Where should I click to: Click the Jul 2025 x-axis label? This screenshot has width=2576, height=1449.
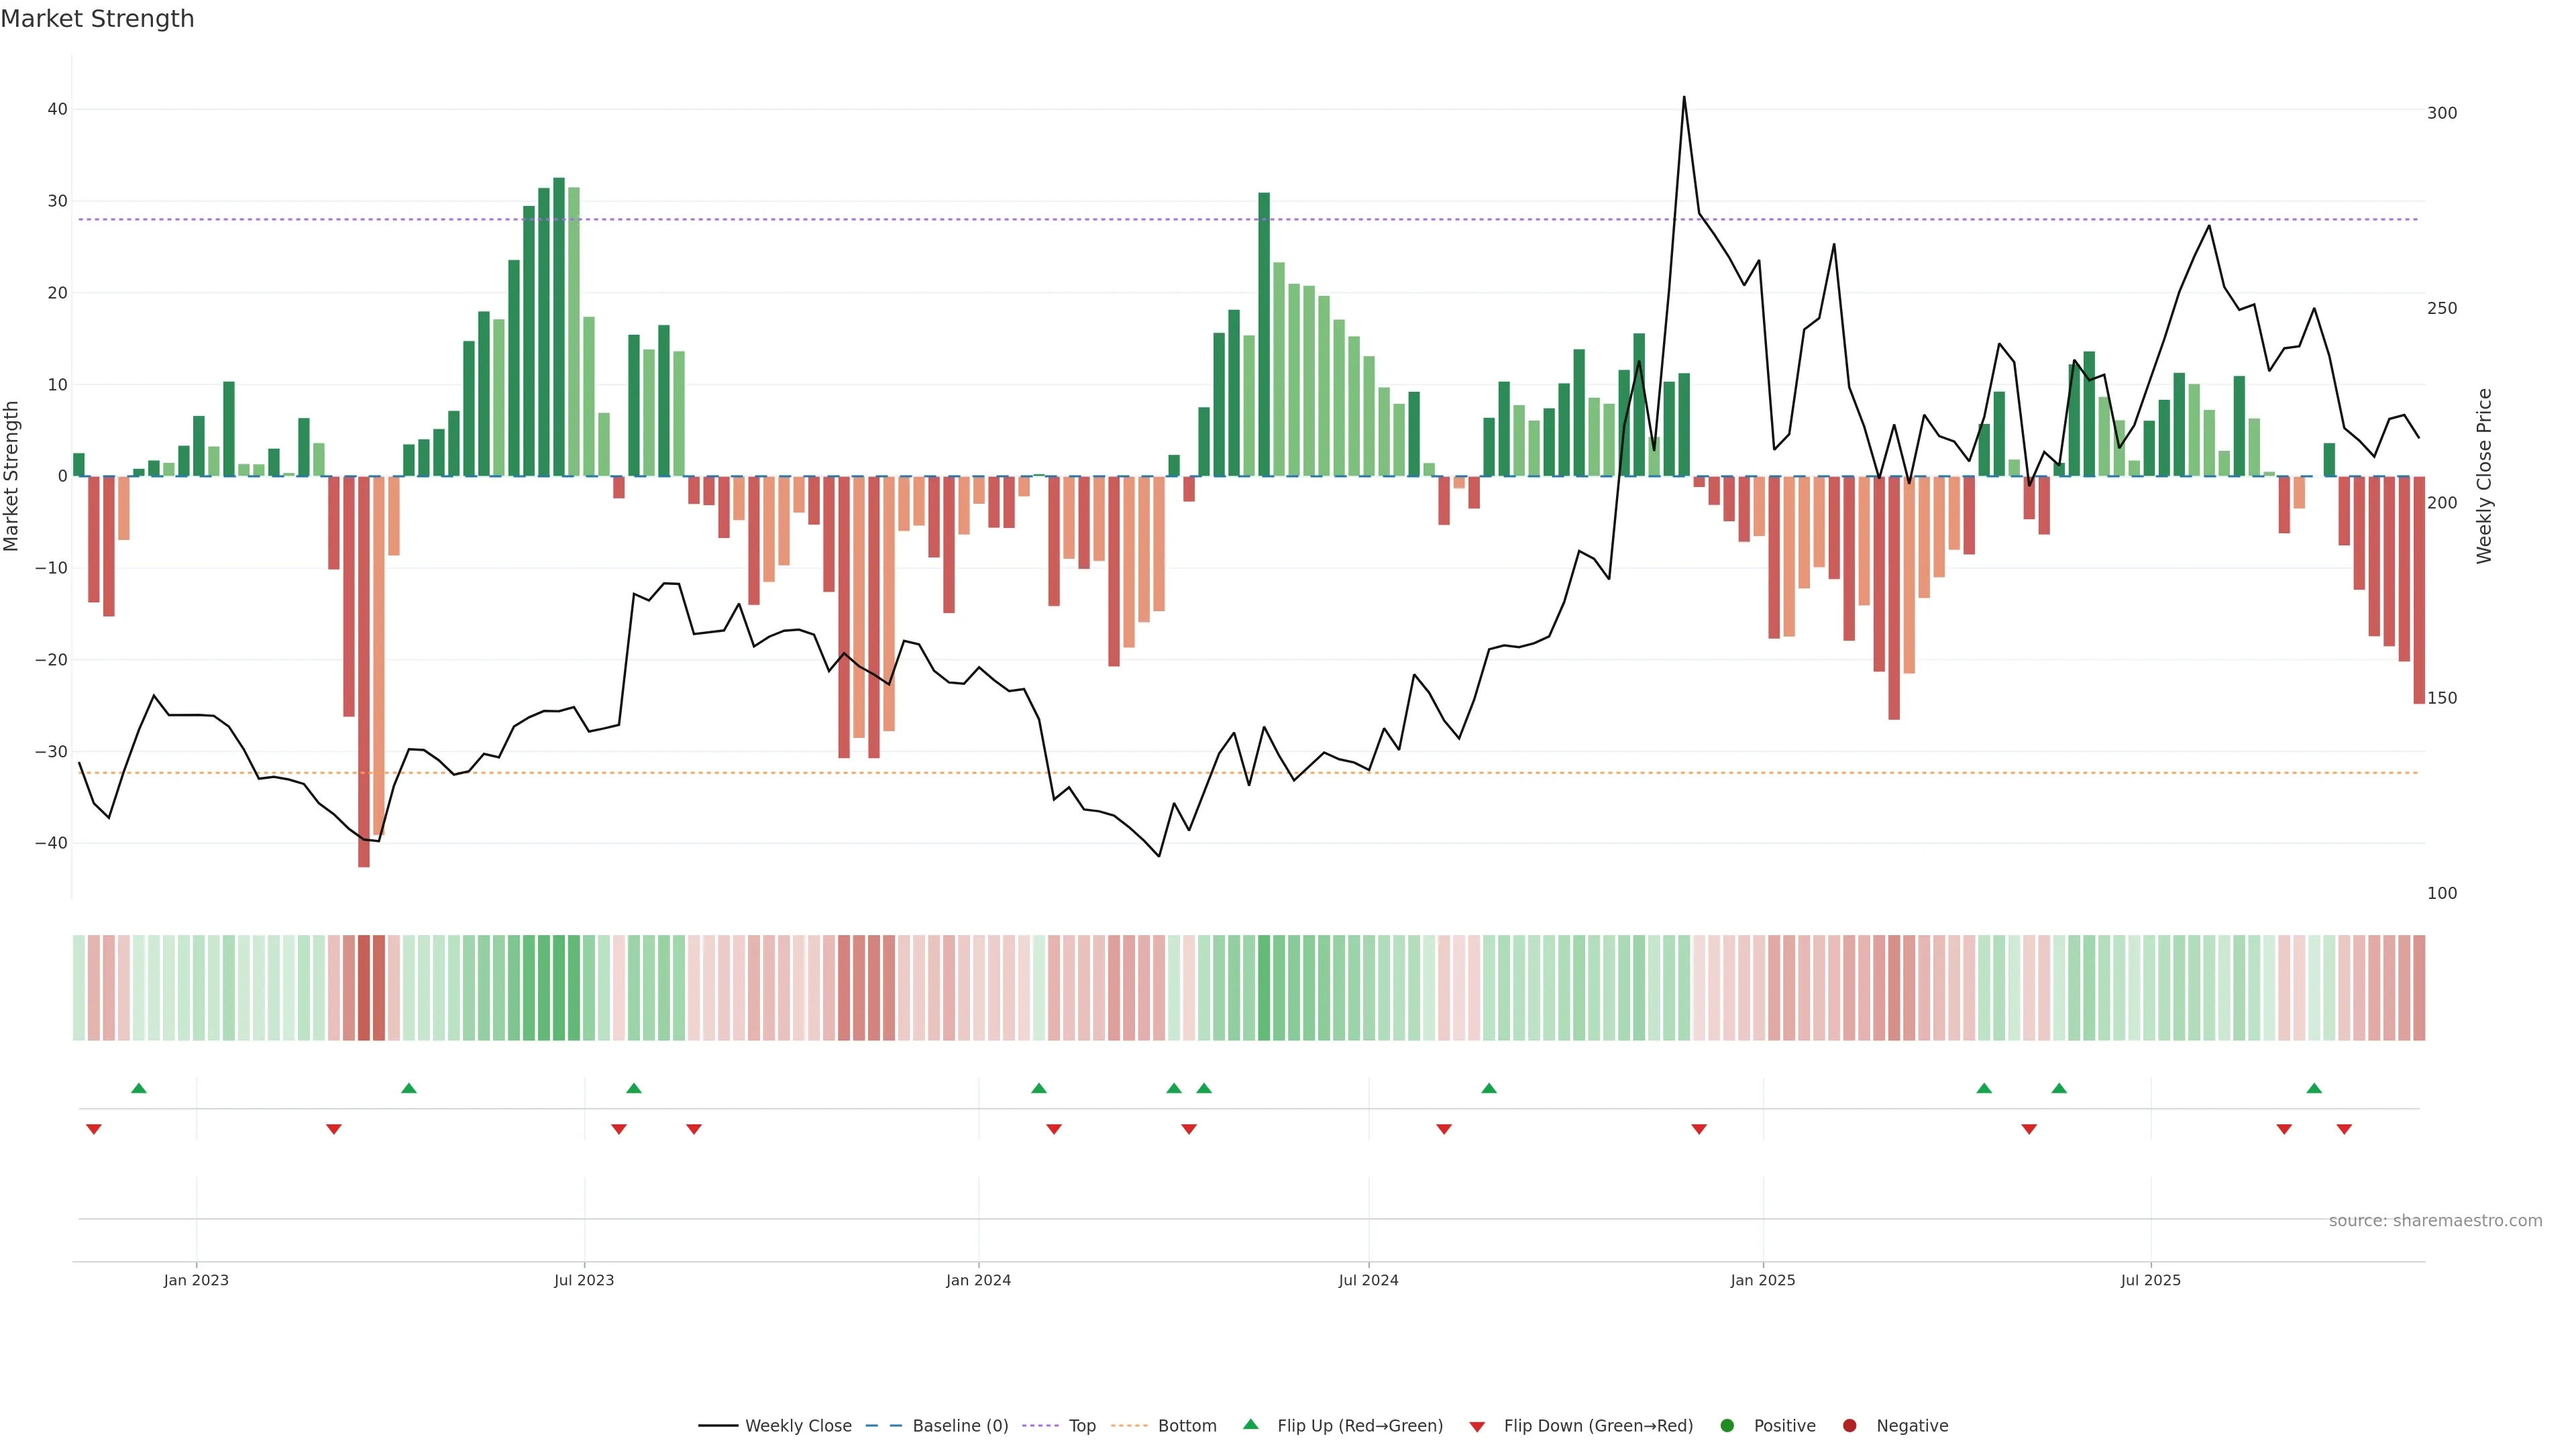(2150, 1280)
